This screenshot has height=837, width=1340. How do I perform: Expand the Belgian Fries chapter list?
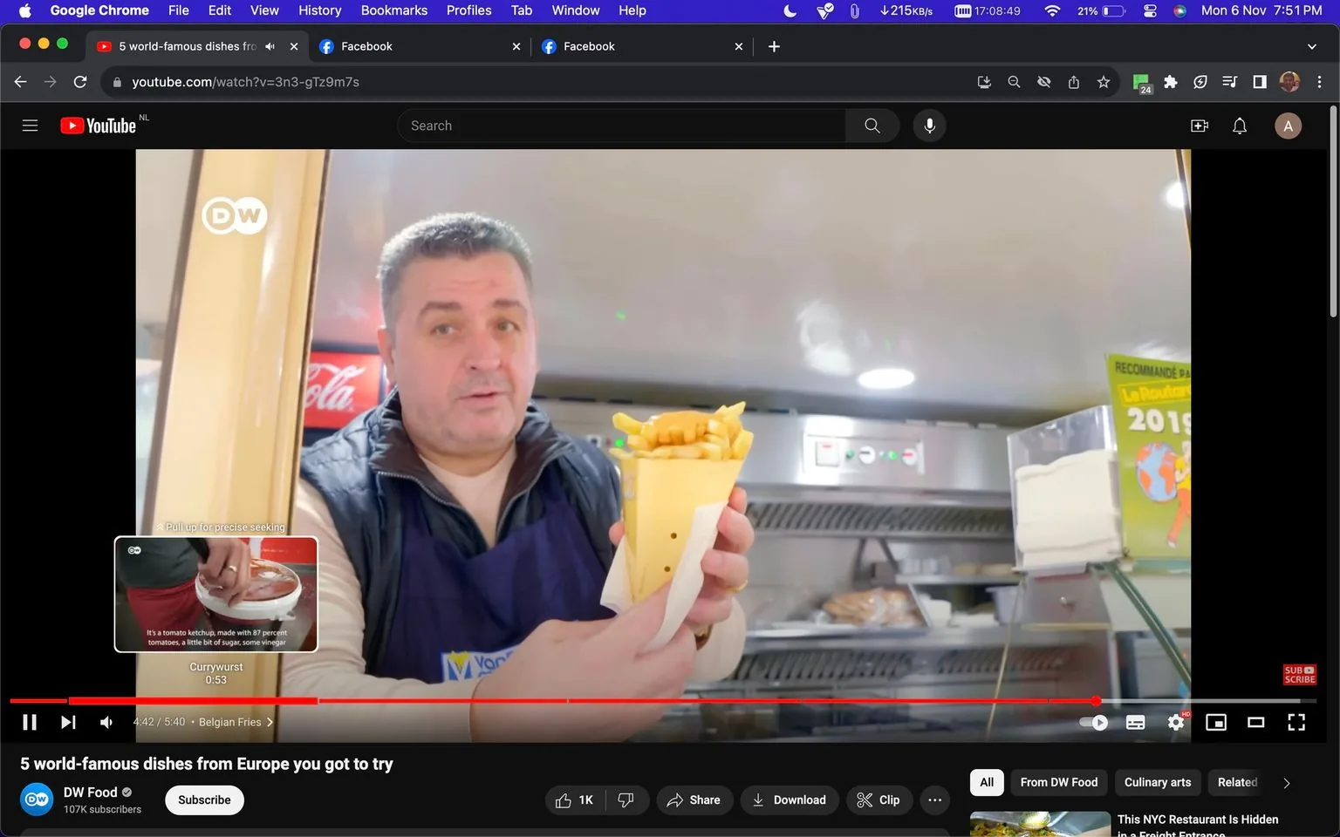coord(270,722)
